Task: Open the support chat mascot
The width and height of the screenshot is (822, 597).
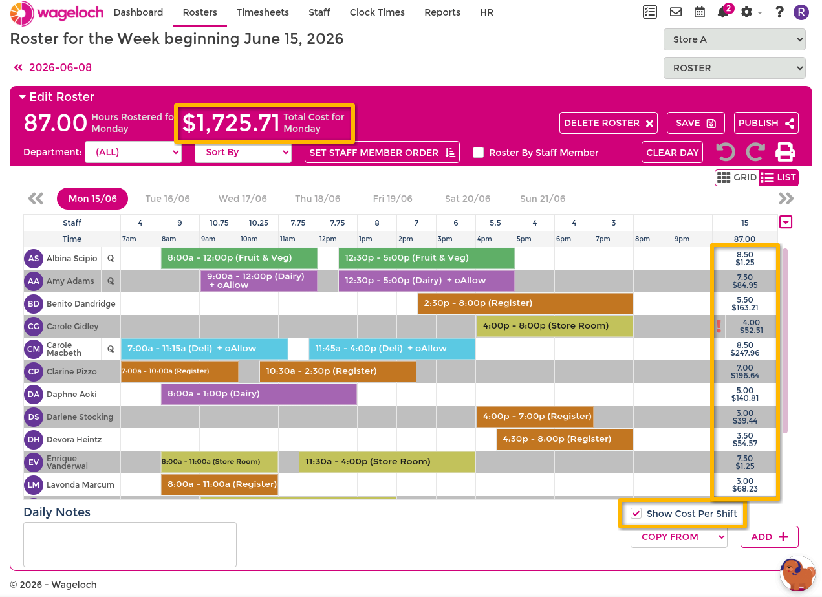Action: pyautogui.click(x=797, y=573)
